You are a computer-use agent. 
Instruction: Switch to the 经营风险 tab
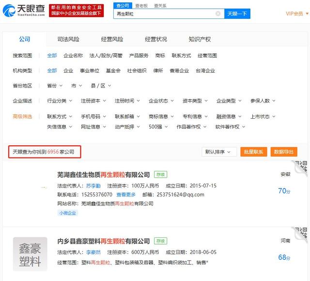[112, 39]
